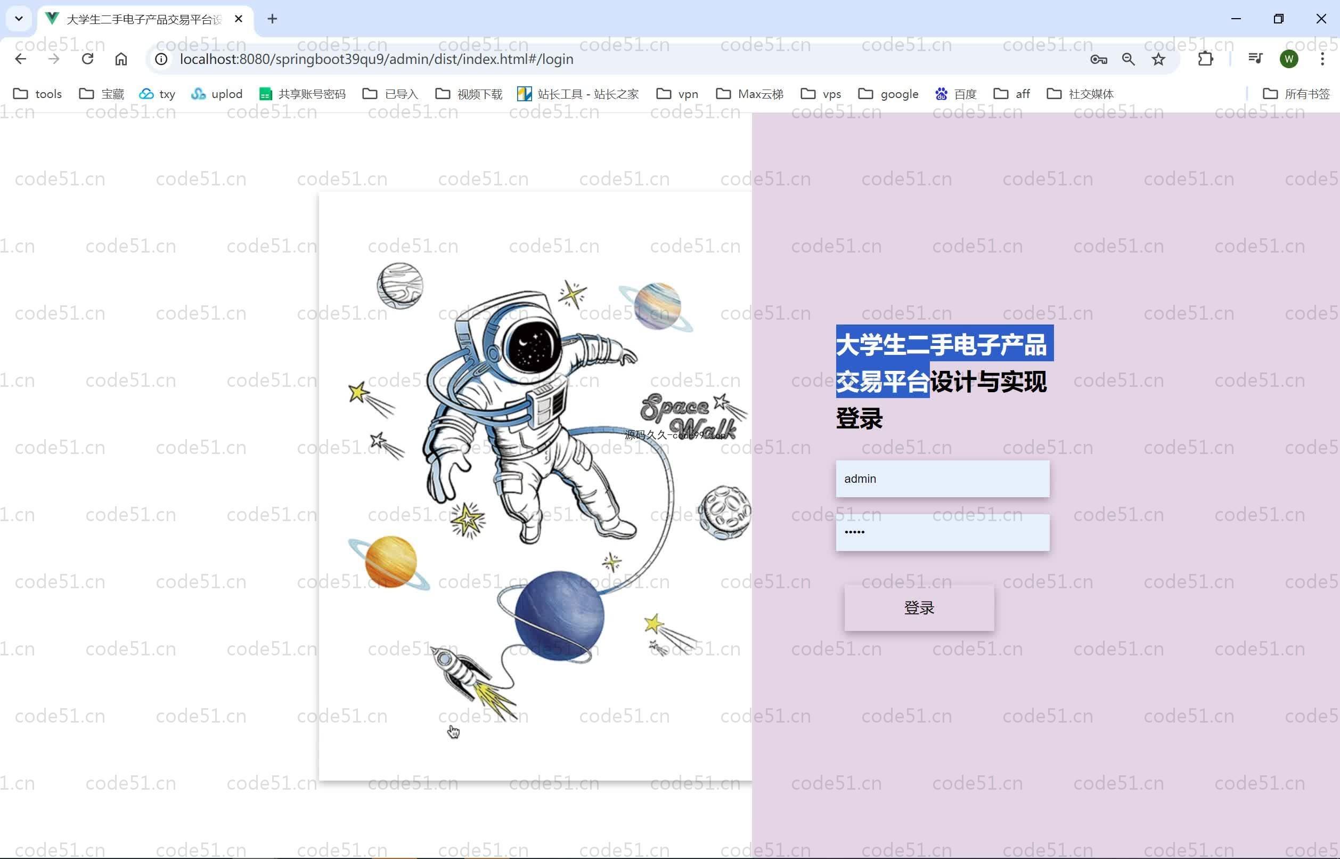1340x859 pixels.
Task: Open the media control icon
Action: point(1255,59)
